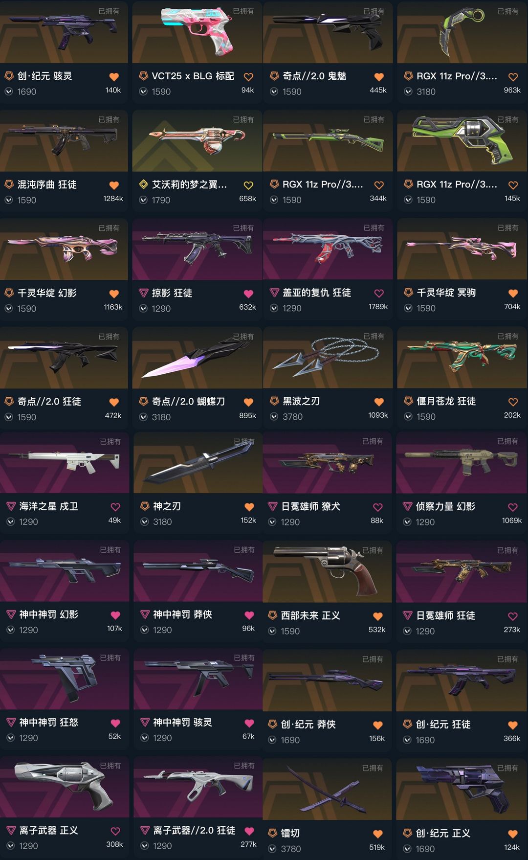The image size is (528, 860).
Task: Toggle heart on 盖亚的复仇 狂徒
Action: coord(379,294)
